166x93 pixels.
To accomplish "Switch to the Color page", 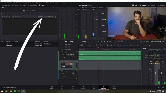I will 93,87.
